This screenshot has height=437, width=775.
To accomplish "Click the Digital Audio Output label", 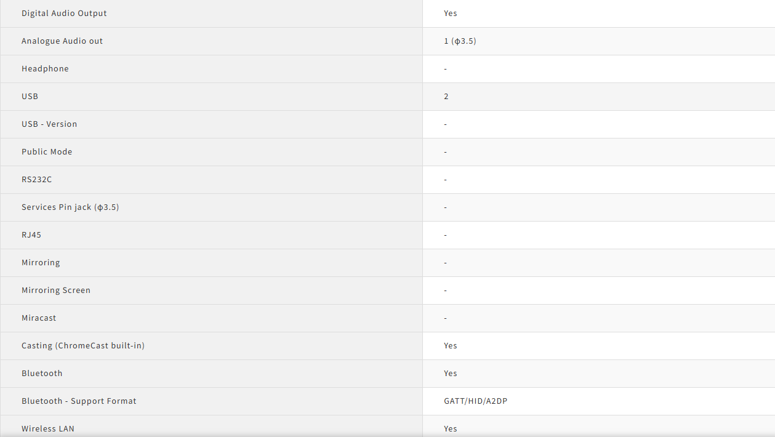I will point(64,14).
